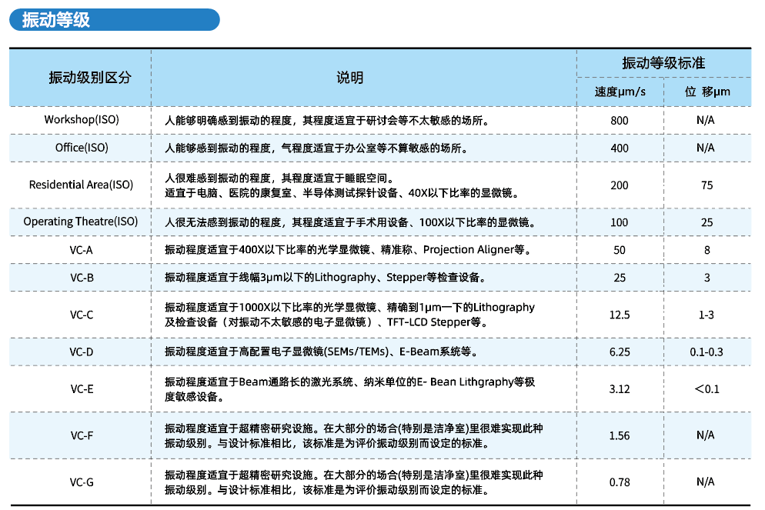Select the Residential Area(ISO) cell
This screenshot has width=765, height=510.
[82, 185]
